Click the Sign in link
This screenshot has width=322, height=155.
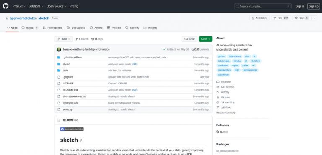pos(300,6)
